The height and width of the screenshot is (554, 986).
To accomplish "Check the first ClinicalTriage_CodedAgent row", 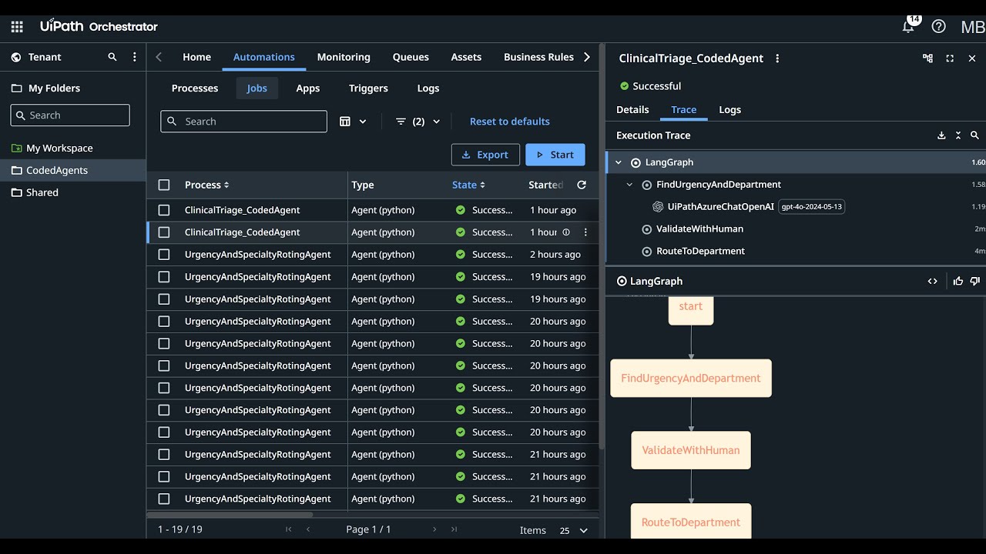I will click(x=164, y=210).
